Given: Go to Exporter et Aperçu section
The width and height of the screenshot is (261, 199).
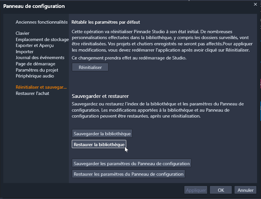Looking at the screenshot, I should [x=35, y=45].
